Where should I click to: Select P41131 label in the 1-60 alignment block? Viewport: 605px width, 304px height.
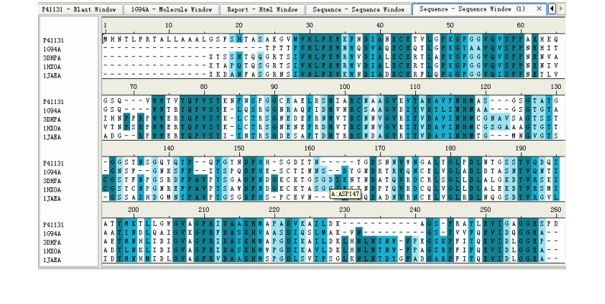[x=53, y=40]
